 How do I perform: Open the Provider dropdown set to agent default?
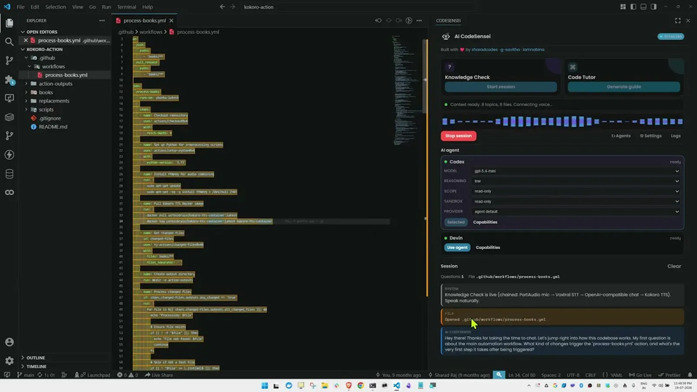pyautogui.click(x=576, y=212)
